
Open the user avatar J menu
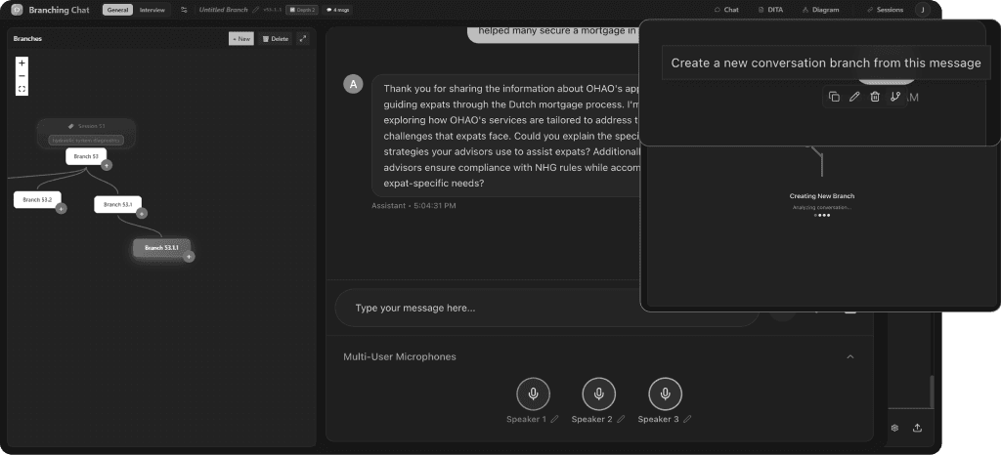tap(923, 10)
